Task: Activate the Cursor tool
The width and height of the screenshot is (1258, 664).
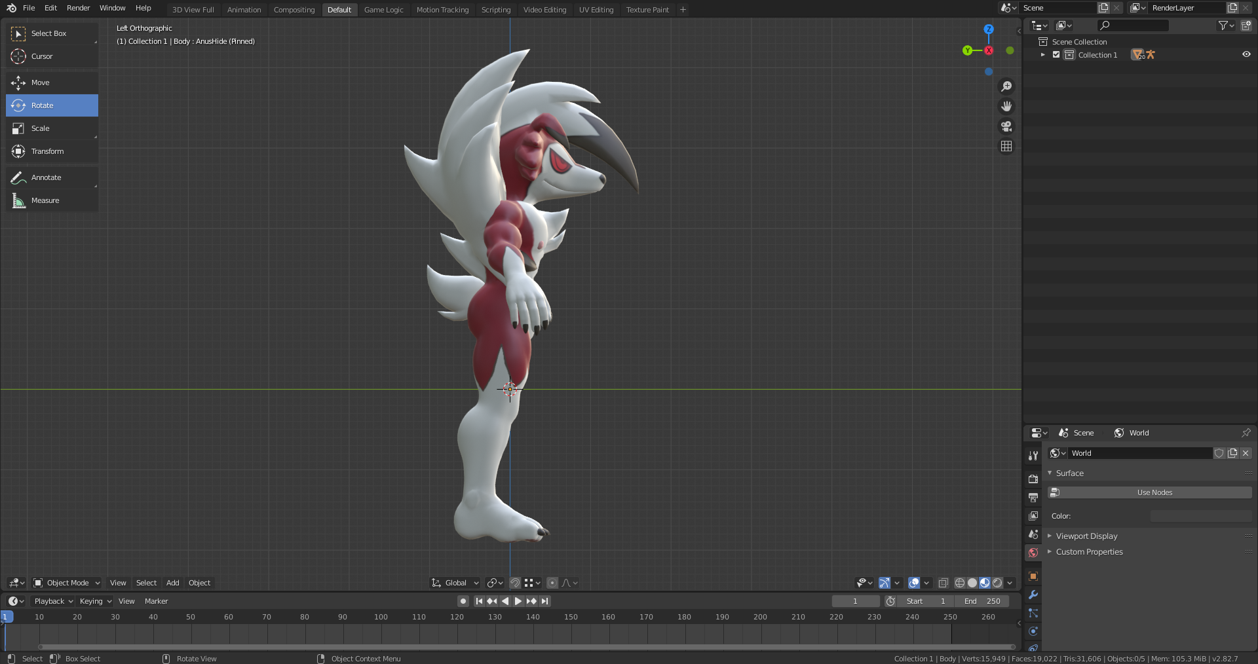Action: point(52,56)
